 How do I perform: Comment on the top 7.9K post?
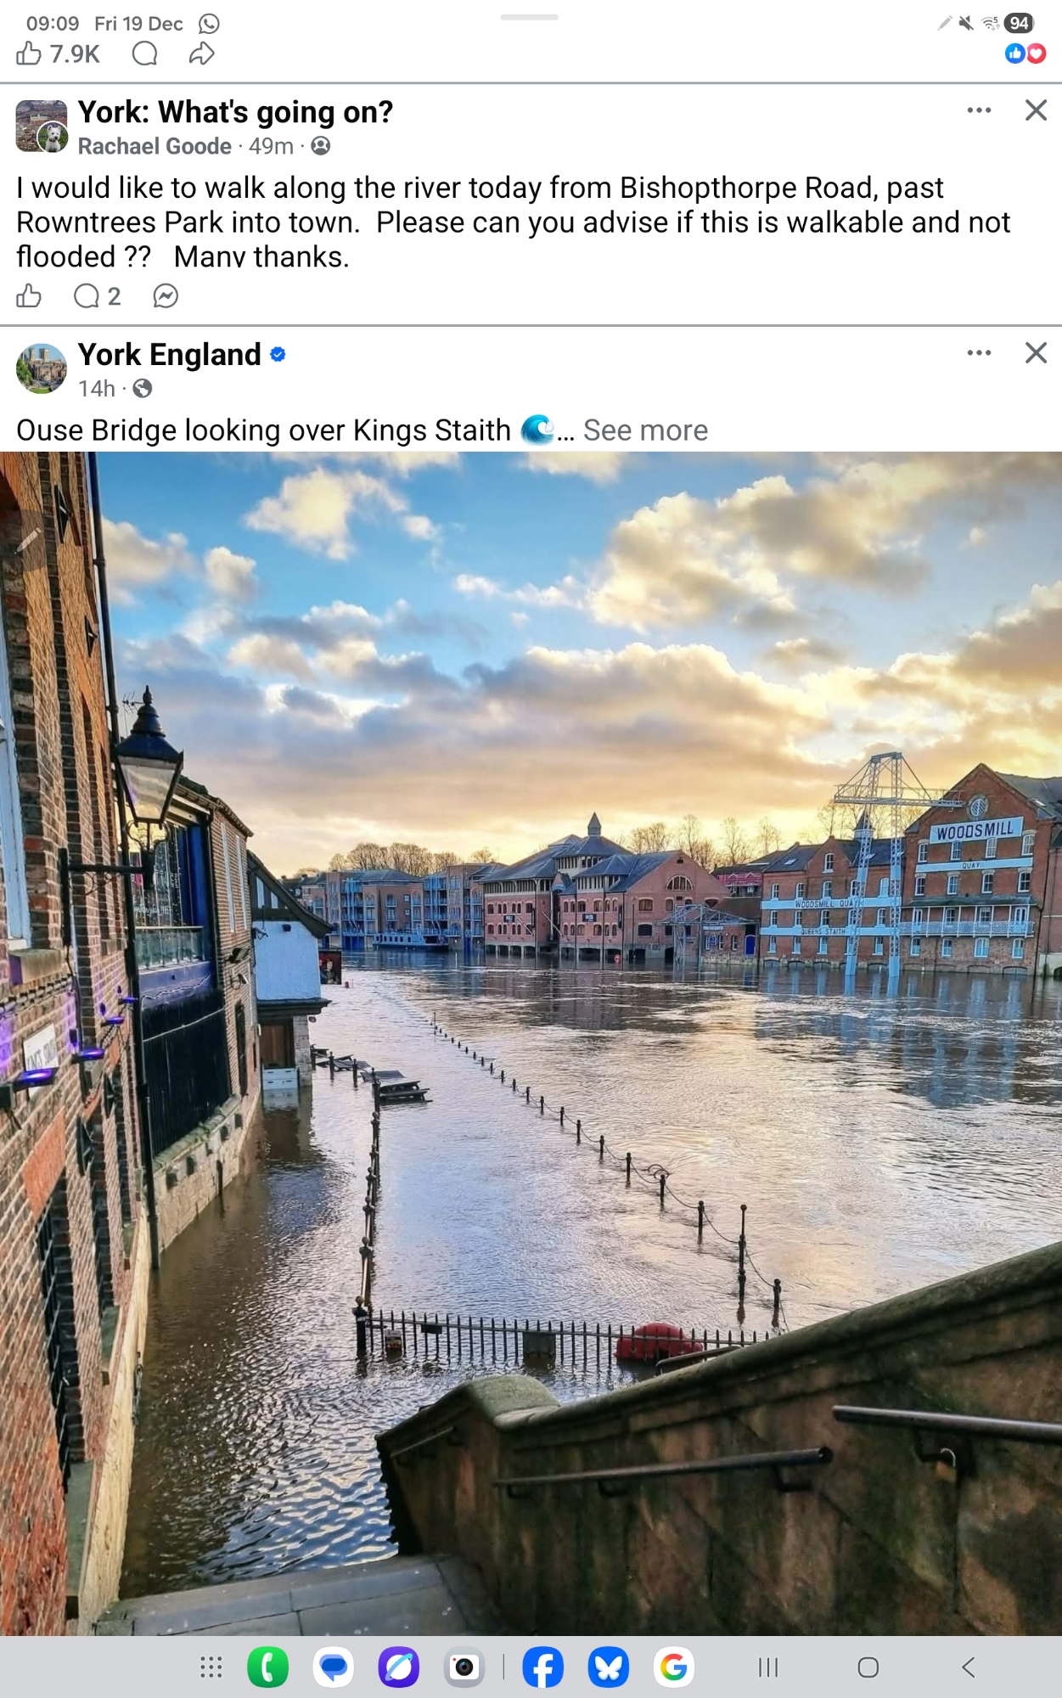click(145, 54)
